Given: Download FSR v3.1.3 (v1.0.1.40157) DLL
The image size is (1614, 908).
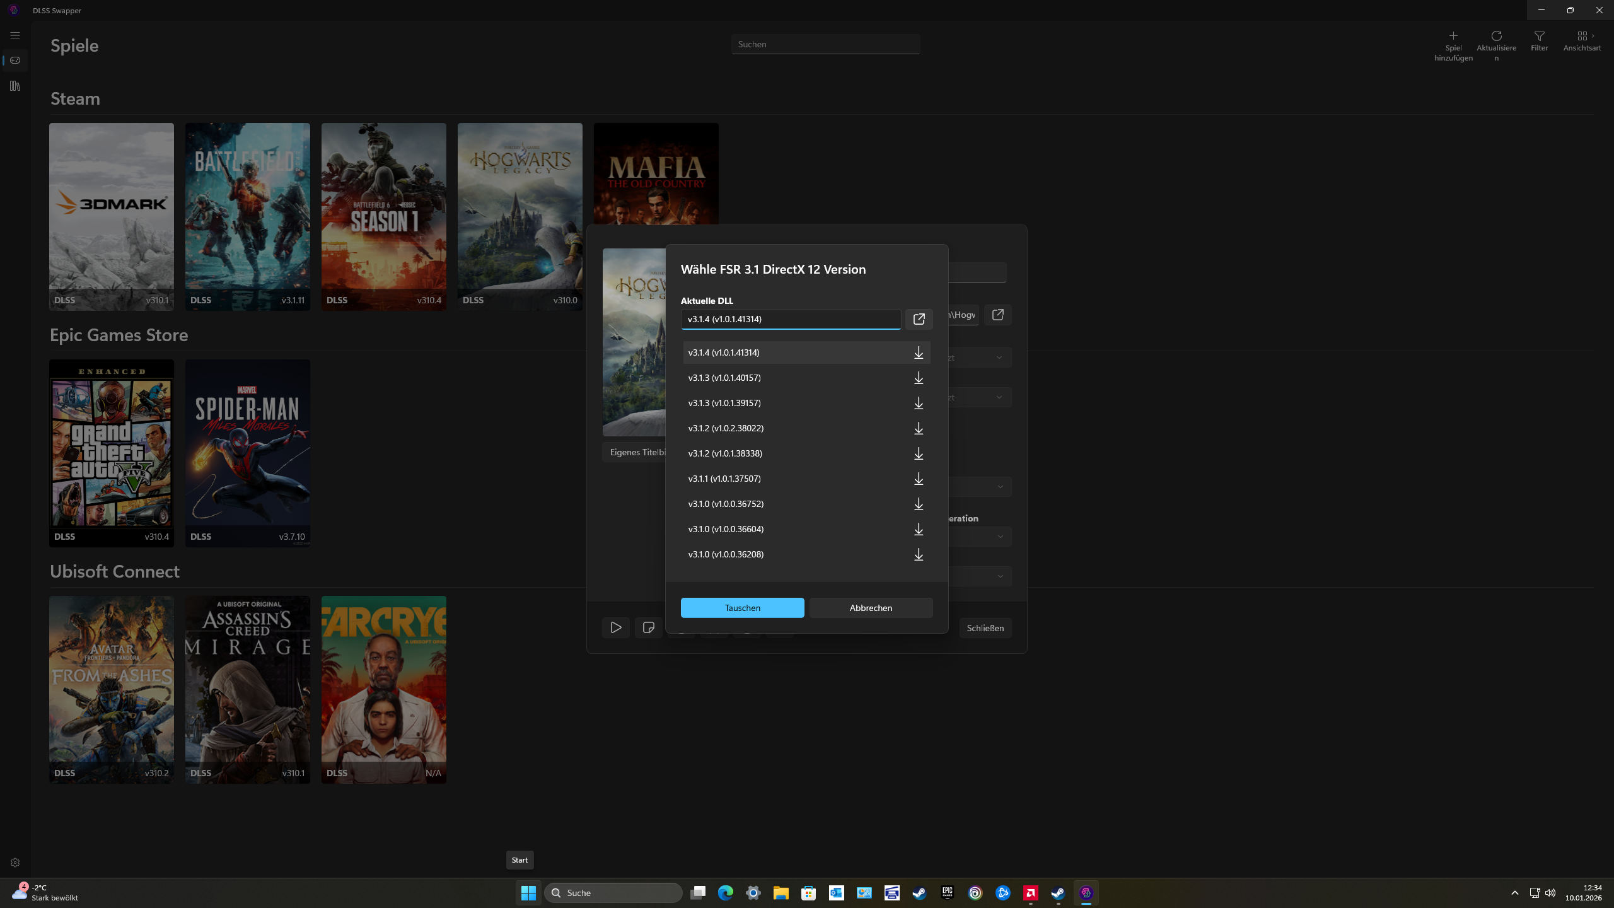Looking at the screenshot, I should pyautogui.click(x=919, y=378).
